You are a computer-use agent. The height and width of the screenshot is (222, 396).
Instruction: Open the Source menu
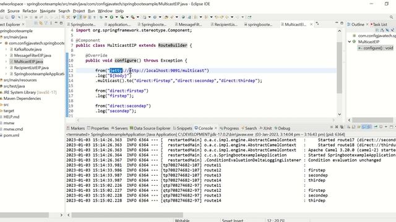(x=14, y=11)
